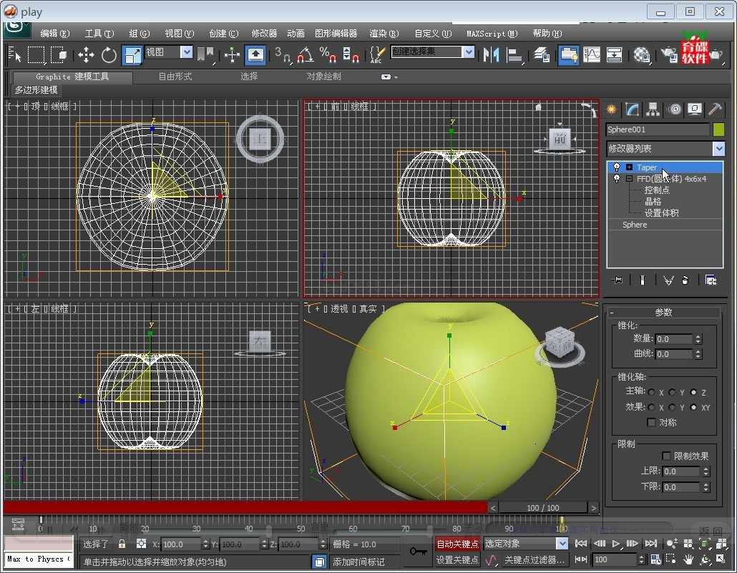Viewport: 737px width, 573px height.
Task: Switch to the Utilities hammer panel
Action: click(x=715, y=109)
